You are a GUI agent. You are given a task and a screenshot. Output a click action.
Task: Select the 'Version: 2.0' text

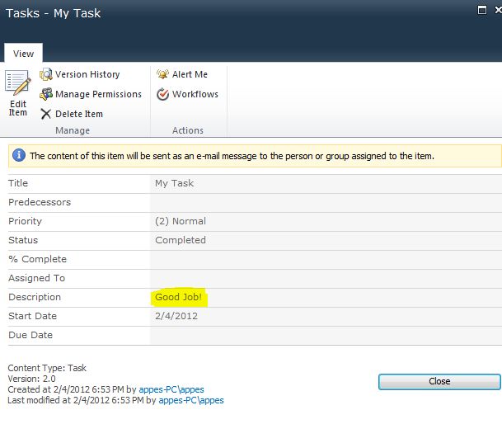31,379
